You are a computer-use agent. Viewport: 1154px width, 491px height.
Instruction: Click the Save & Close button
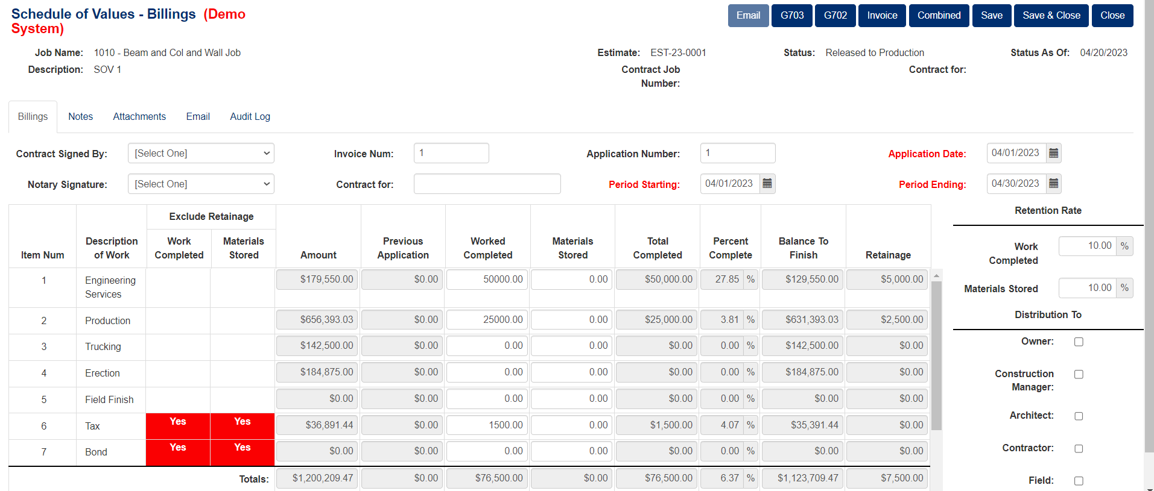pos(1051,16)
